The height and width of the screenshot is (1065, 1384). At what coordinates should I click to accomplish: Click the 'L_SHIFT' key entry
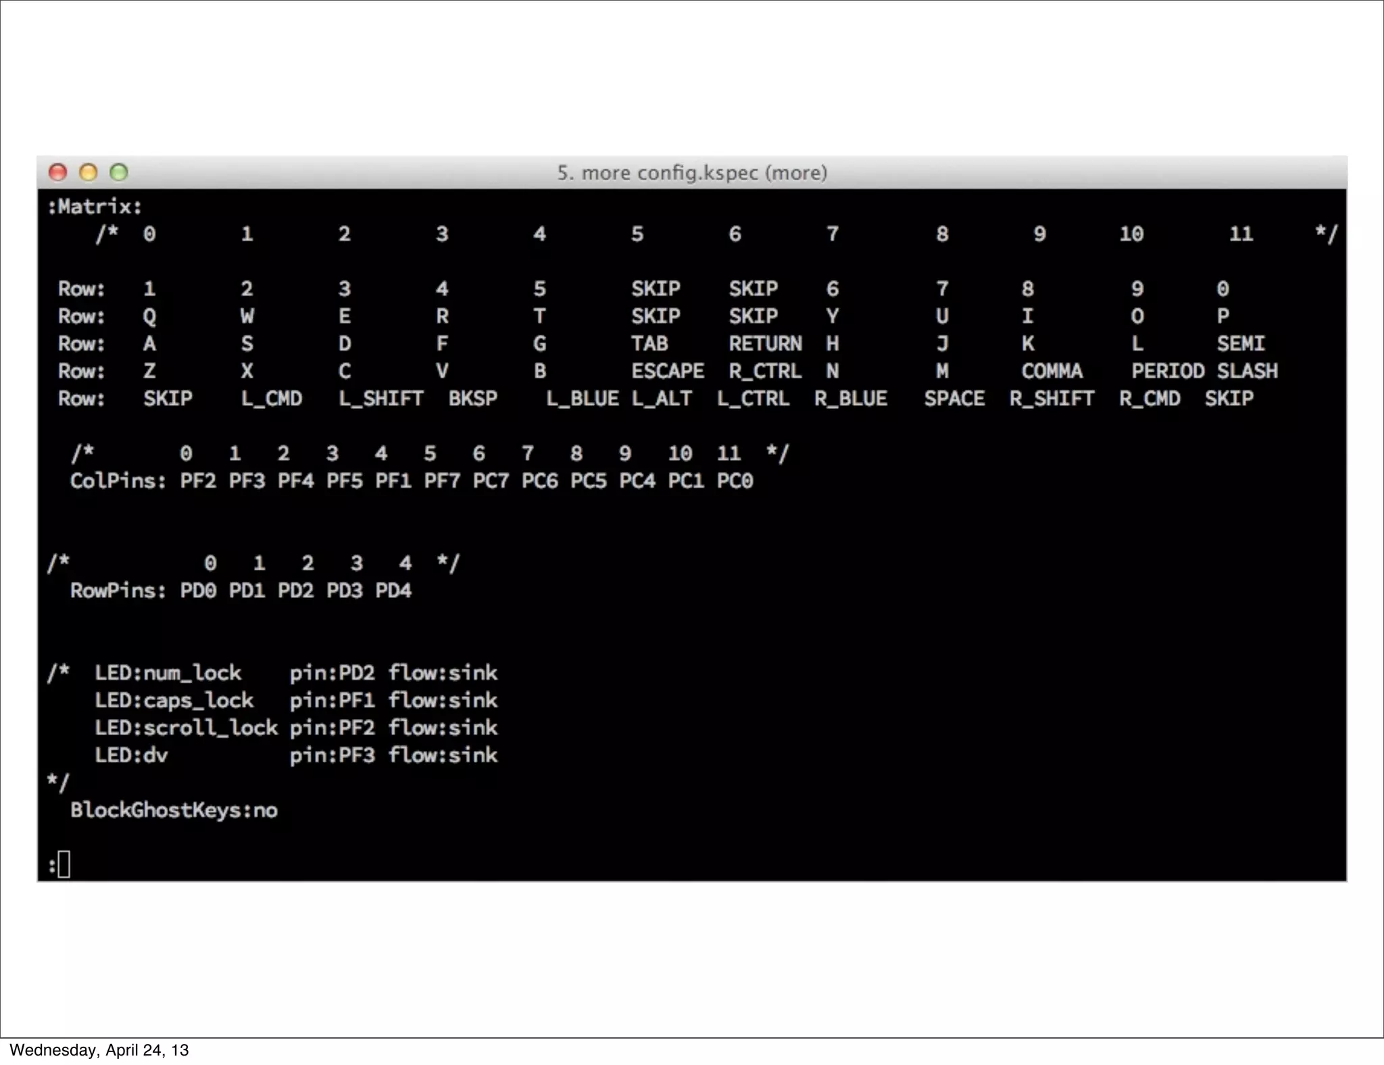[381, 399]
